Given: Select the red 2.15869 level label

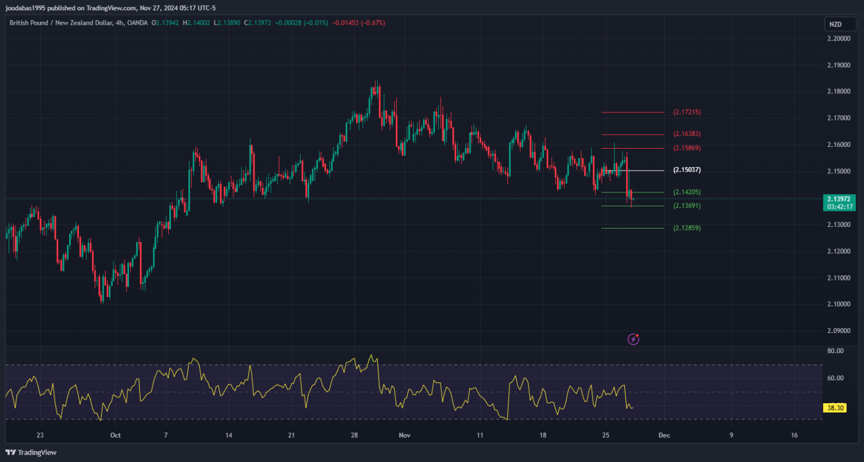Looking at the screenshot, I should point(687,148).
